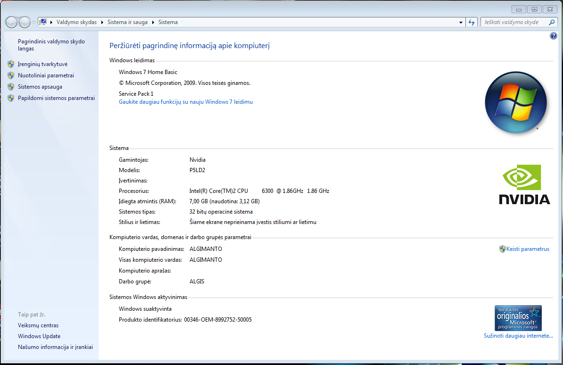563x365 pixels.
Task: Open Windows Update link
Action: [39, 336]
